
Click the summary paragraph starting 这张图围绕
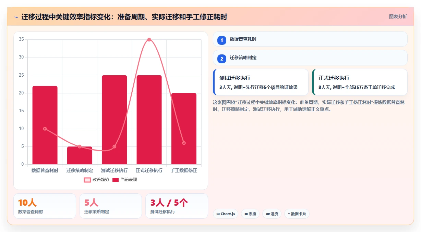pos(309,106)
